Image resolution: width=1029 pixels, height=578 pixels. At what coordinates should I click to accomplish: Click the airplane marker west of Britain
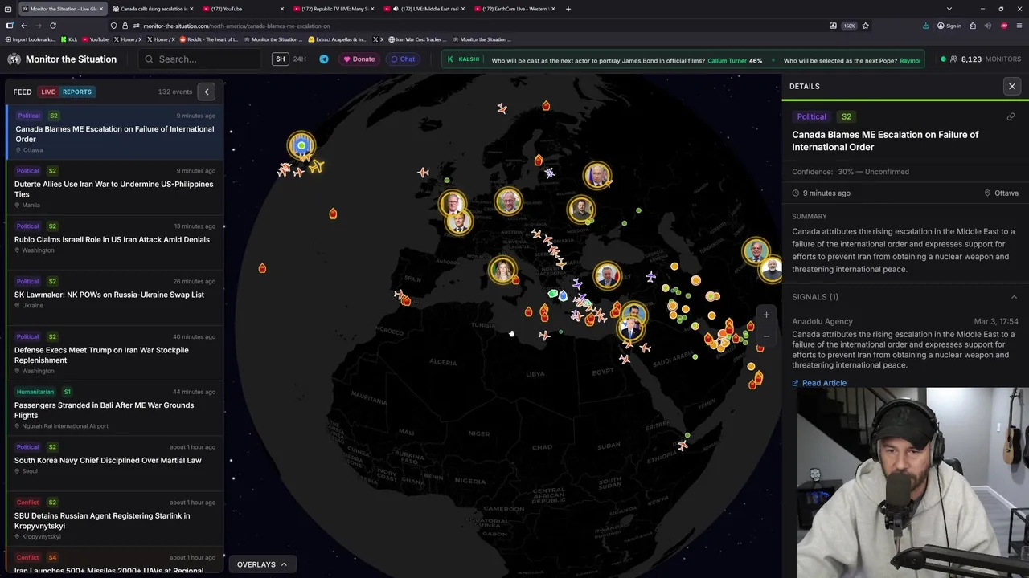424,172
